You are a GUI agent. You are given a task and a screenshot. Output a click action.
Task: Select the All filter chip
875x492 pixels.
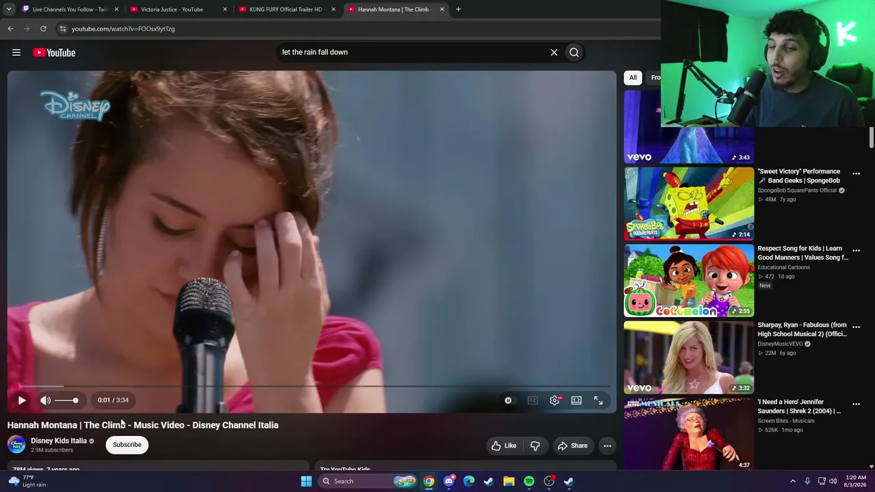click(x=633, y=77)
